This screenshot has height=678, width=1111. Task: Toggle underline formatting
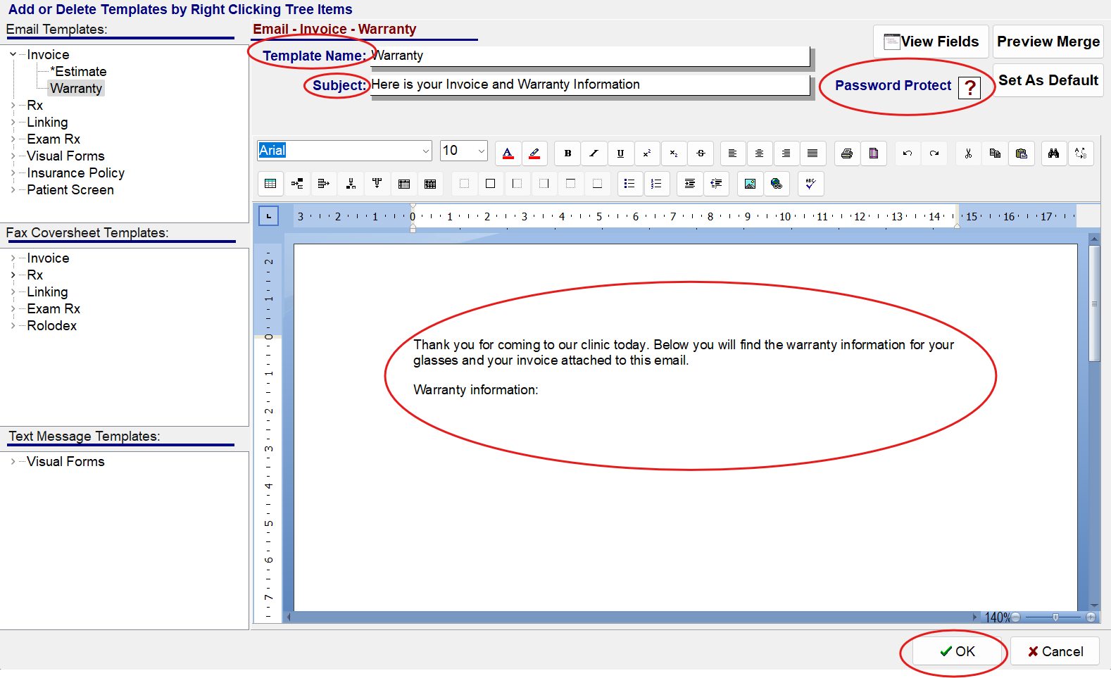point(620,153)
